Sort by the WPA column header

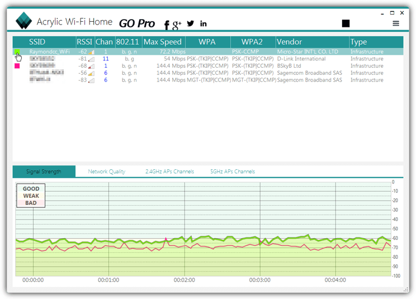pos(207,42)
